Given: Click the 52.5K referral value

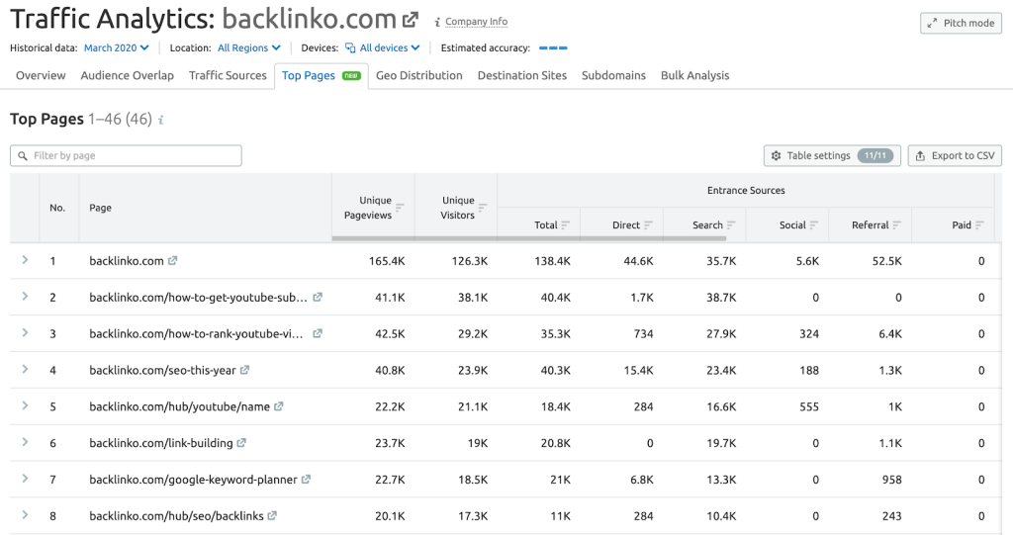Looking at the screenshot, I should point(887,261).
